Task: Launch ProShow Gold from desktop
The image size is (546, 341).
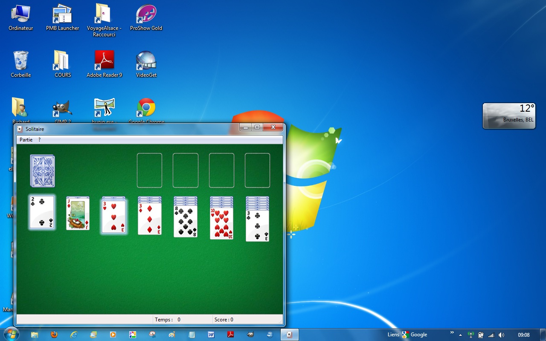Action: (x=146, y=18)
